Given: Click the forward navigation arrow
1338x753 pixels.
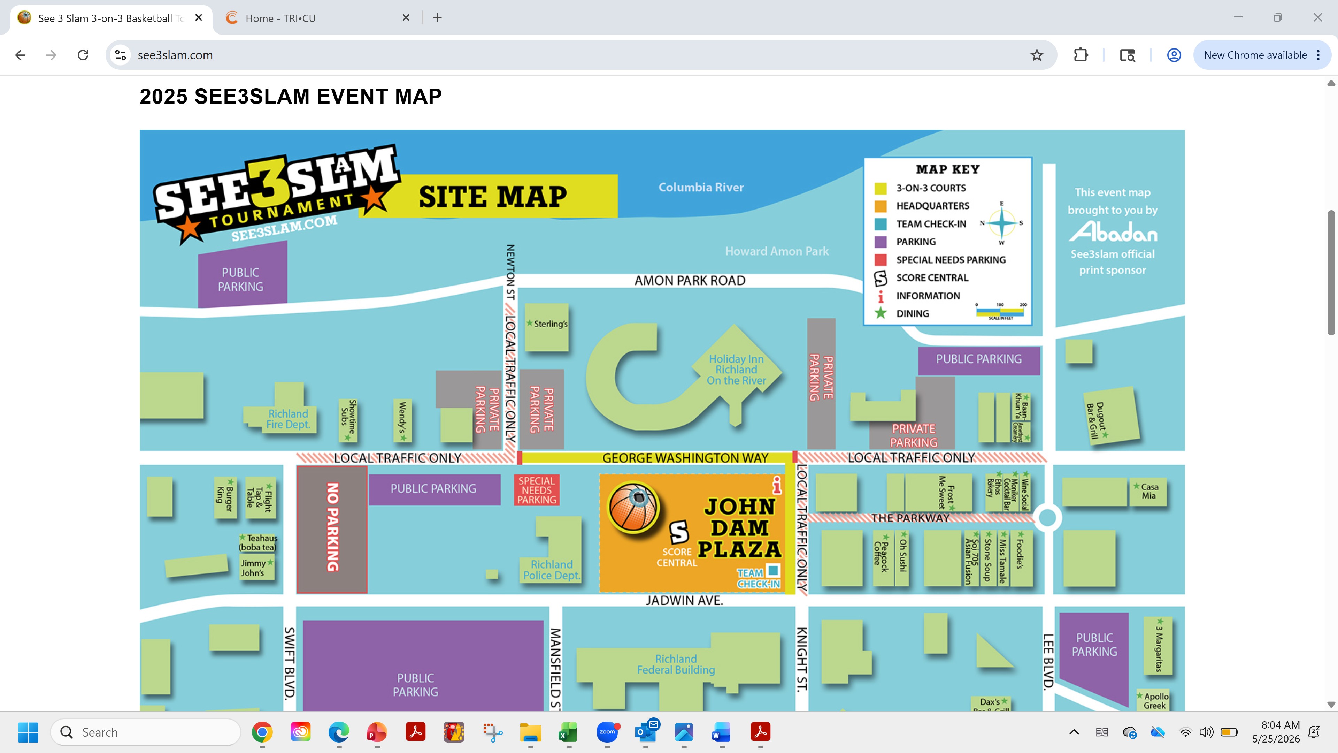Looking at the screenshot, I should pos(52,55).
